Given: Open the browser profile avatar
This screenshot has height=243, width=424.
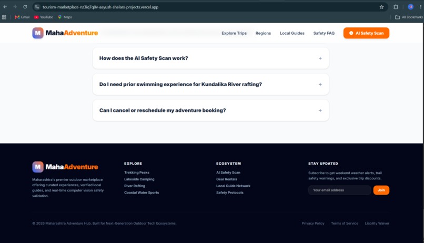Looking at the screenshot, I should 410,7.
